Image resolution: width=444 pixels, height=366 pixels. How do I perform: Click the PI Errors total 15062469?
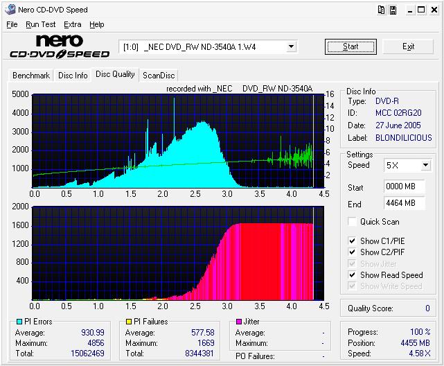coord(87,354)
